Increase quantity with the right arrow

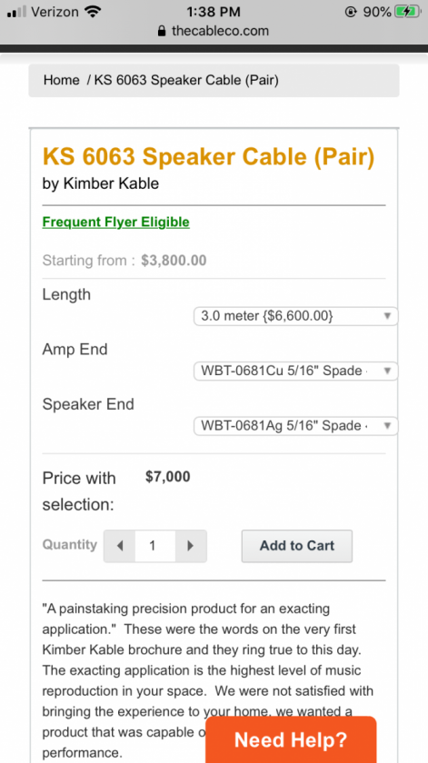(191, 546)
